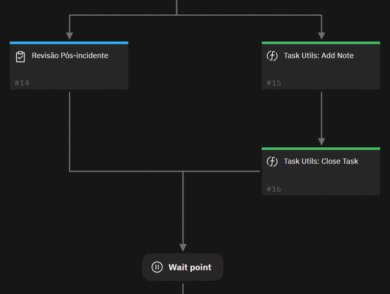Click the arrowhead entering Revisão Pós-incidente
This screenshot has height=294, width=390.
(x=70, y=36)
